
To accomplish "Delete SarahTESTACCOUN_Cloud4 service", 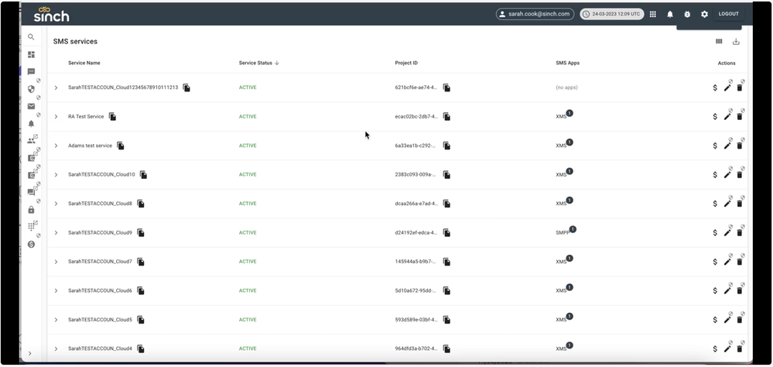I will (740, 348).
